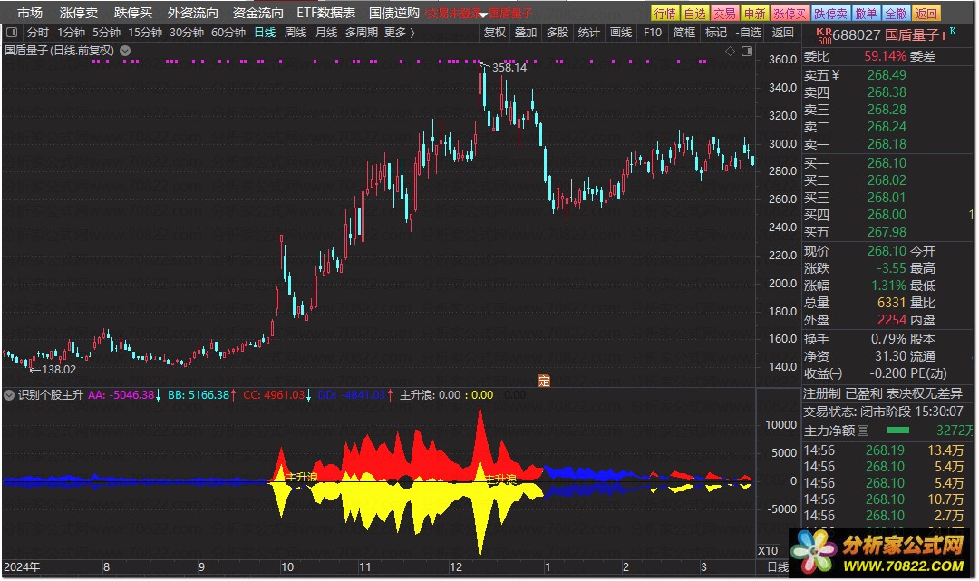Image resolution: width=979 pixels, height=581 pixels.
Task: Switch to the 30分钟 period tab
Action: [186, 32]
